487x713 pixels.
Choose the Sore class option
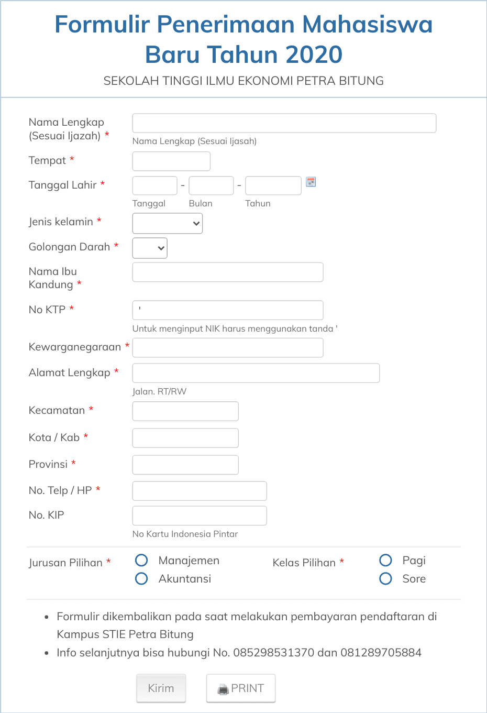(x=385, y=578)
